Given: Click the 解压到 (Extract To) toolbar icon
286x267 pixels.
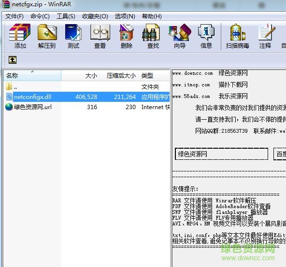Looking at the screenshot, I should 47,36.
